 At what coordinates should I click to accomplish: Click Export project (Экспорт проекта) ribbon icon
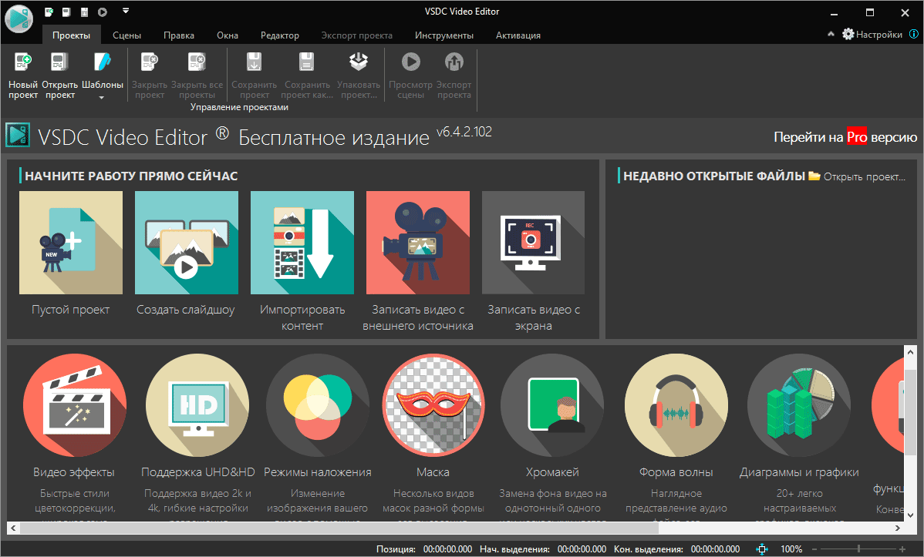pos(454,62)
